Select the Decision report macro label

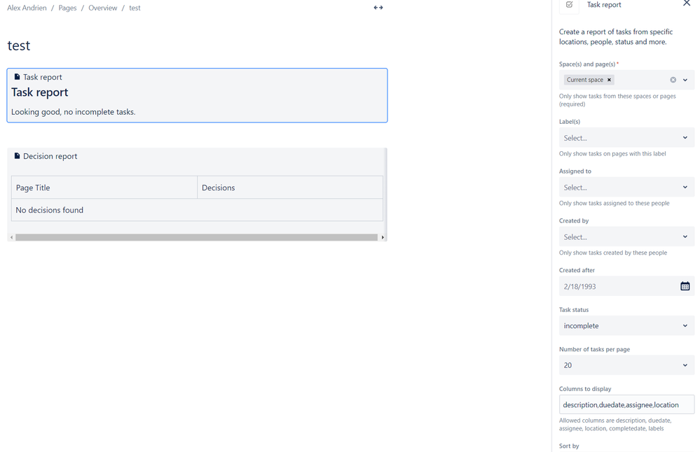[50, 156]
